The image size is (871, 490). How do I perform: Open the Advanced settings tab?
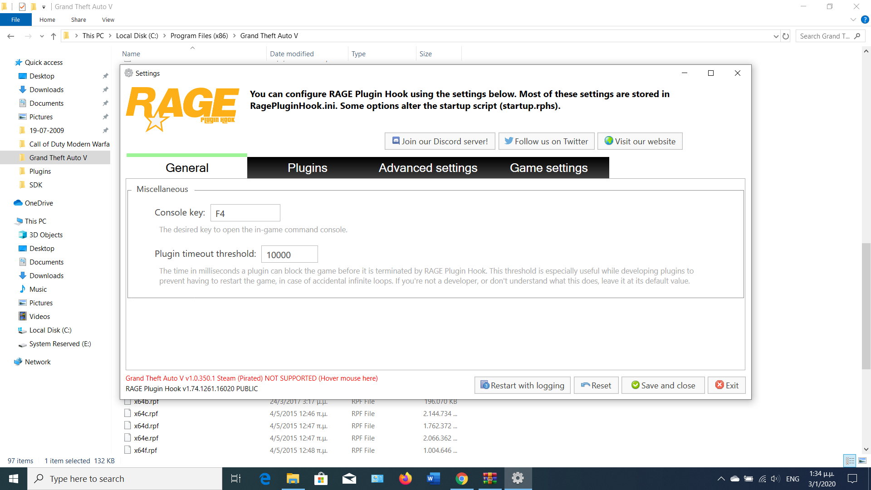tap(428, 168)
